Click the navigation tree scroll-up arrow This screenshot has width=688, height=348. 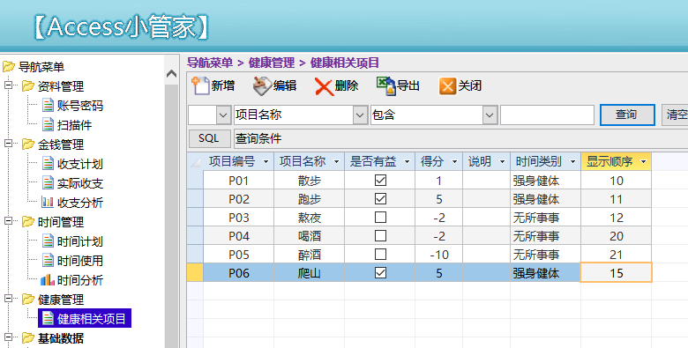(172, 74)
